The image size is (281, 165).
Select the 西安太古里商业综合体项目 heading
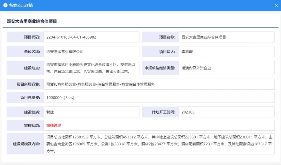pyautogui.click(x=32, y=21)
